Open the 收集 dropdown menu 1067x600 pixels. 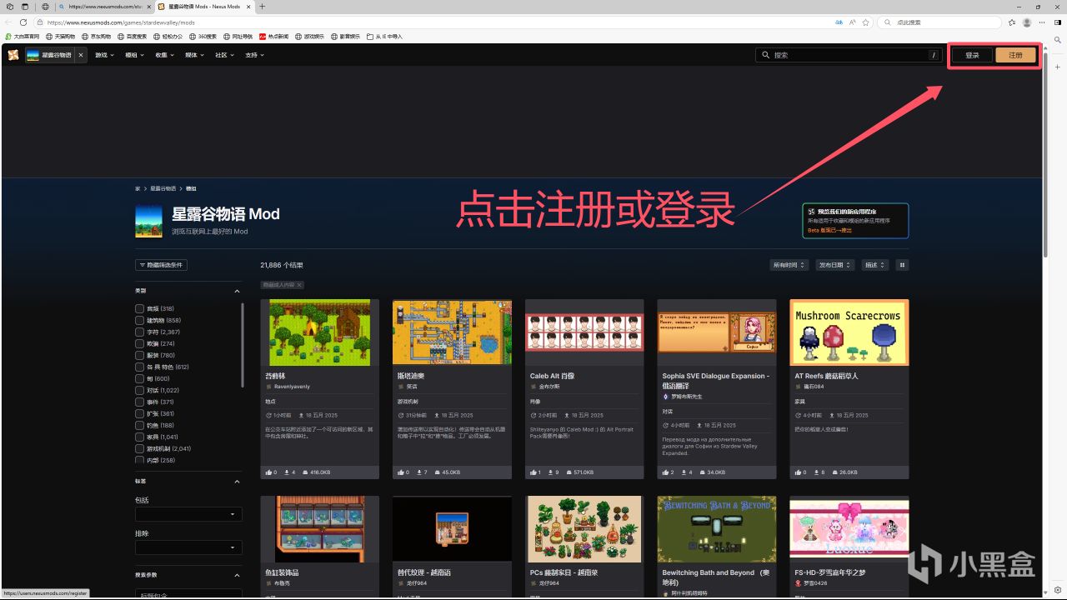coord(164,55)
